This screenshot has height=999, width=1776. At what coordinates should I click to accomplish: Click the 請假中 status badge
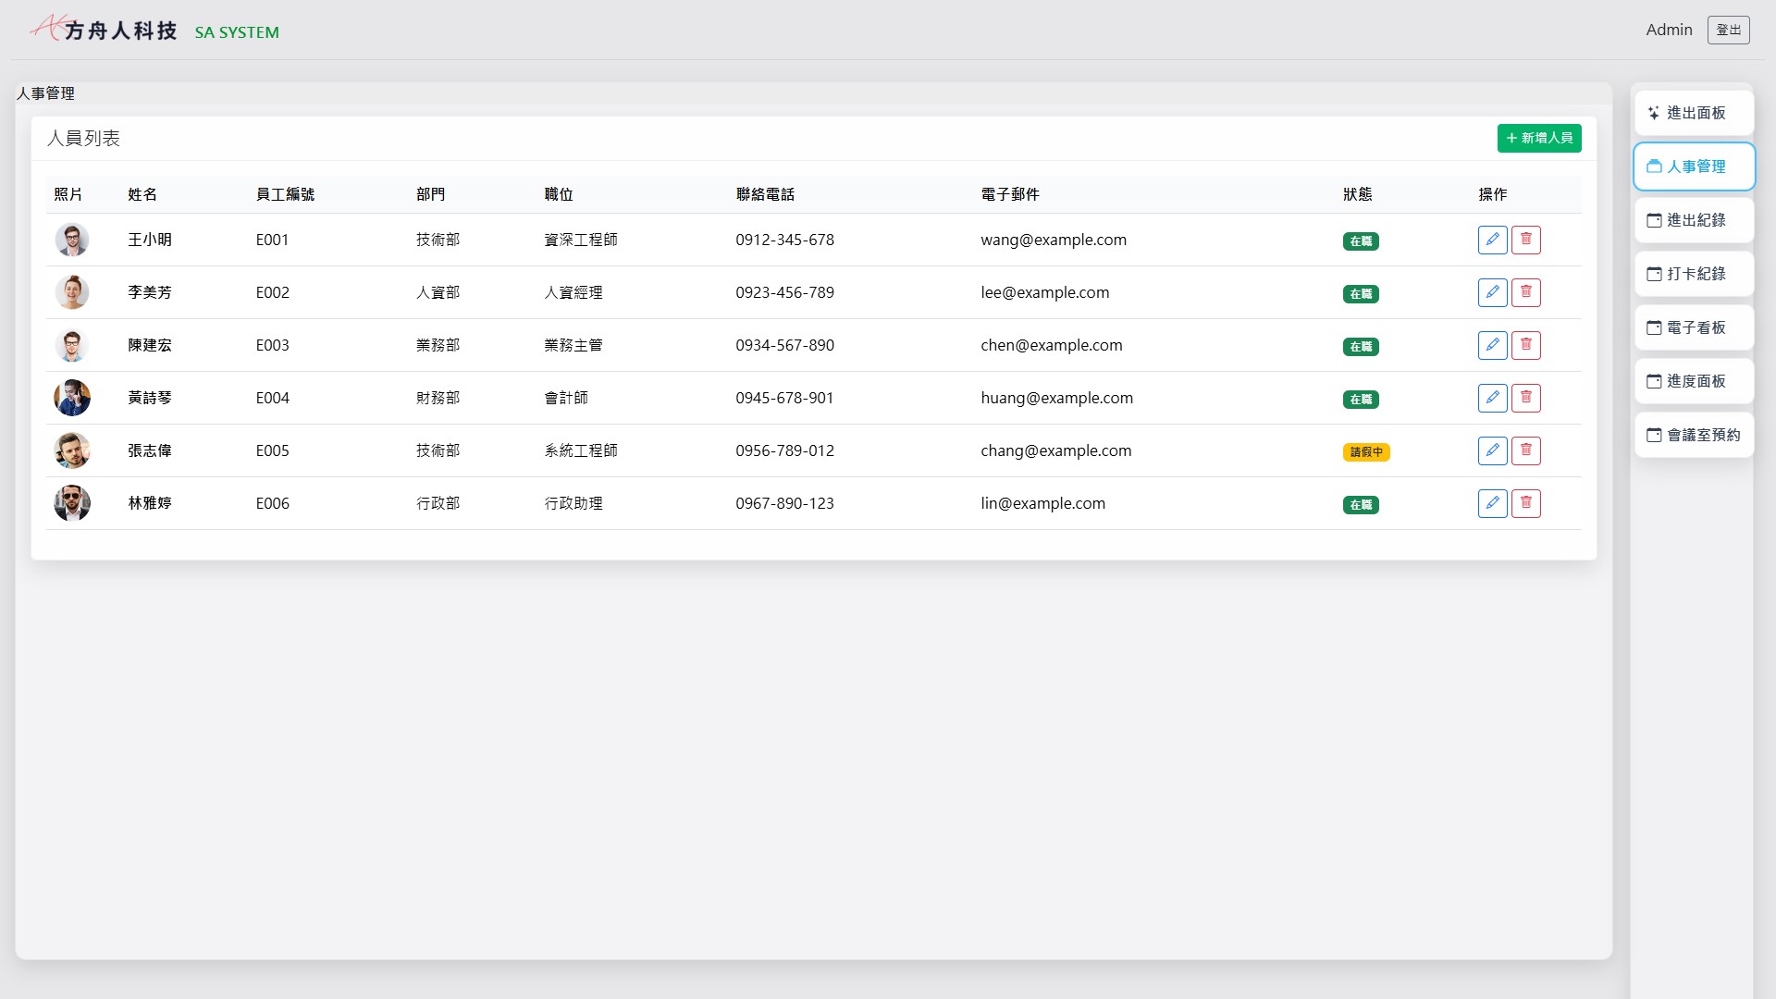[x=1365, y=452]
